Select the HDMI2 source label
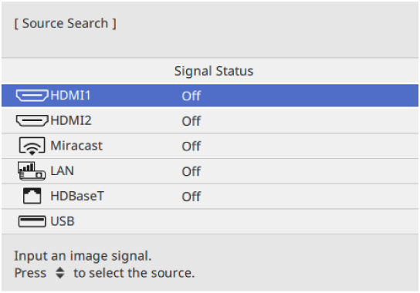Screen dimensions: 420x293 pyautogui.click(x=71, y=120)
